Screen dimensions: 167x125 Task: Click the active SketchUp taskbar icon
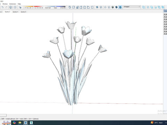(x=26, y=123)
